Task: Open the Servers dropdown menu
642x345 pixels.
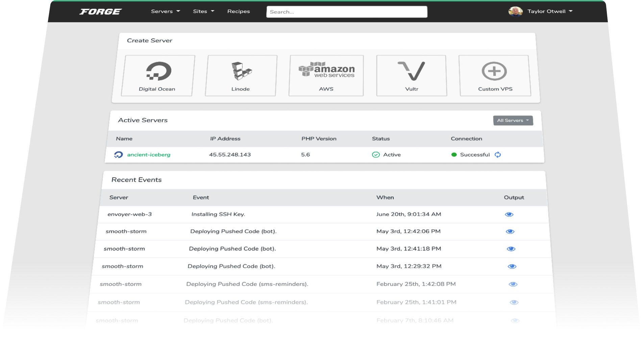Action: (165, 11)
